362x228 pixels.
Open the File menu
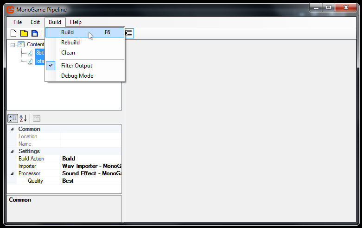click(x=18, y=22)
